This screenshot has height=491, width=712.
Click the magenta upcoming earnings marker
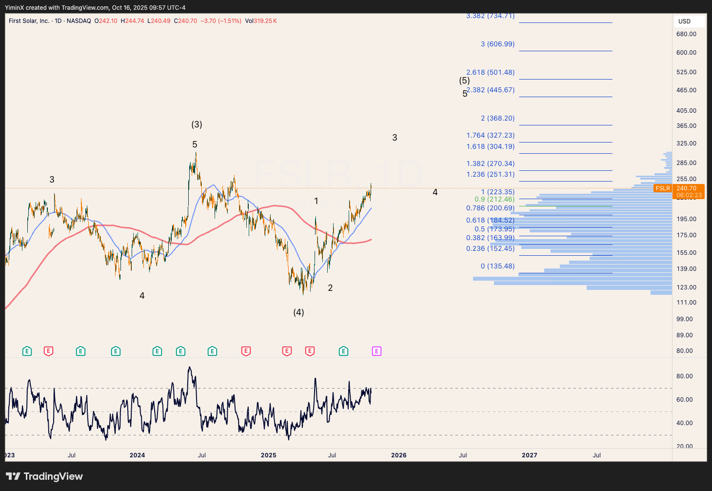[376, 351]
